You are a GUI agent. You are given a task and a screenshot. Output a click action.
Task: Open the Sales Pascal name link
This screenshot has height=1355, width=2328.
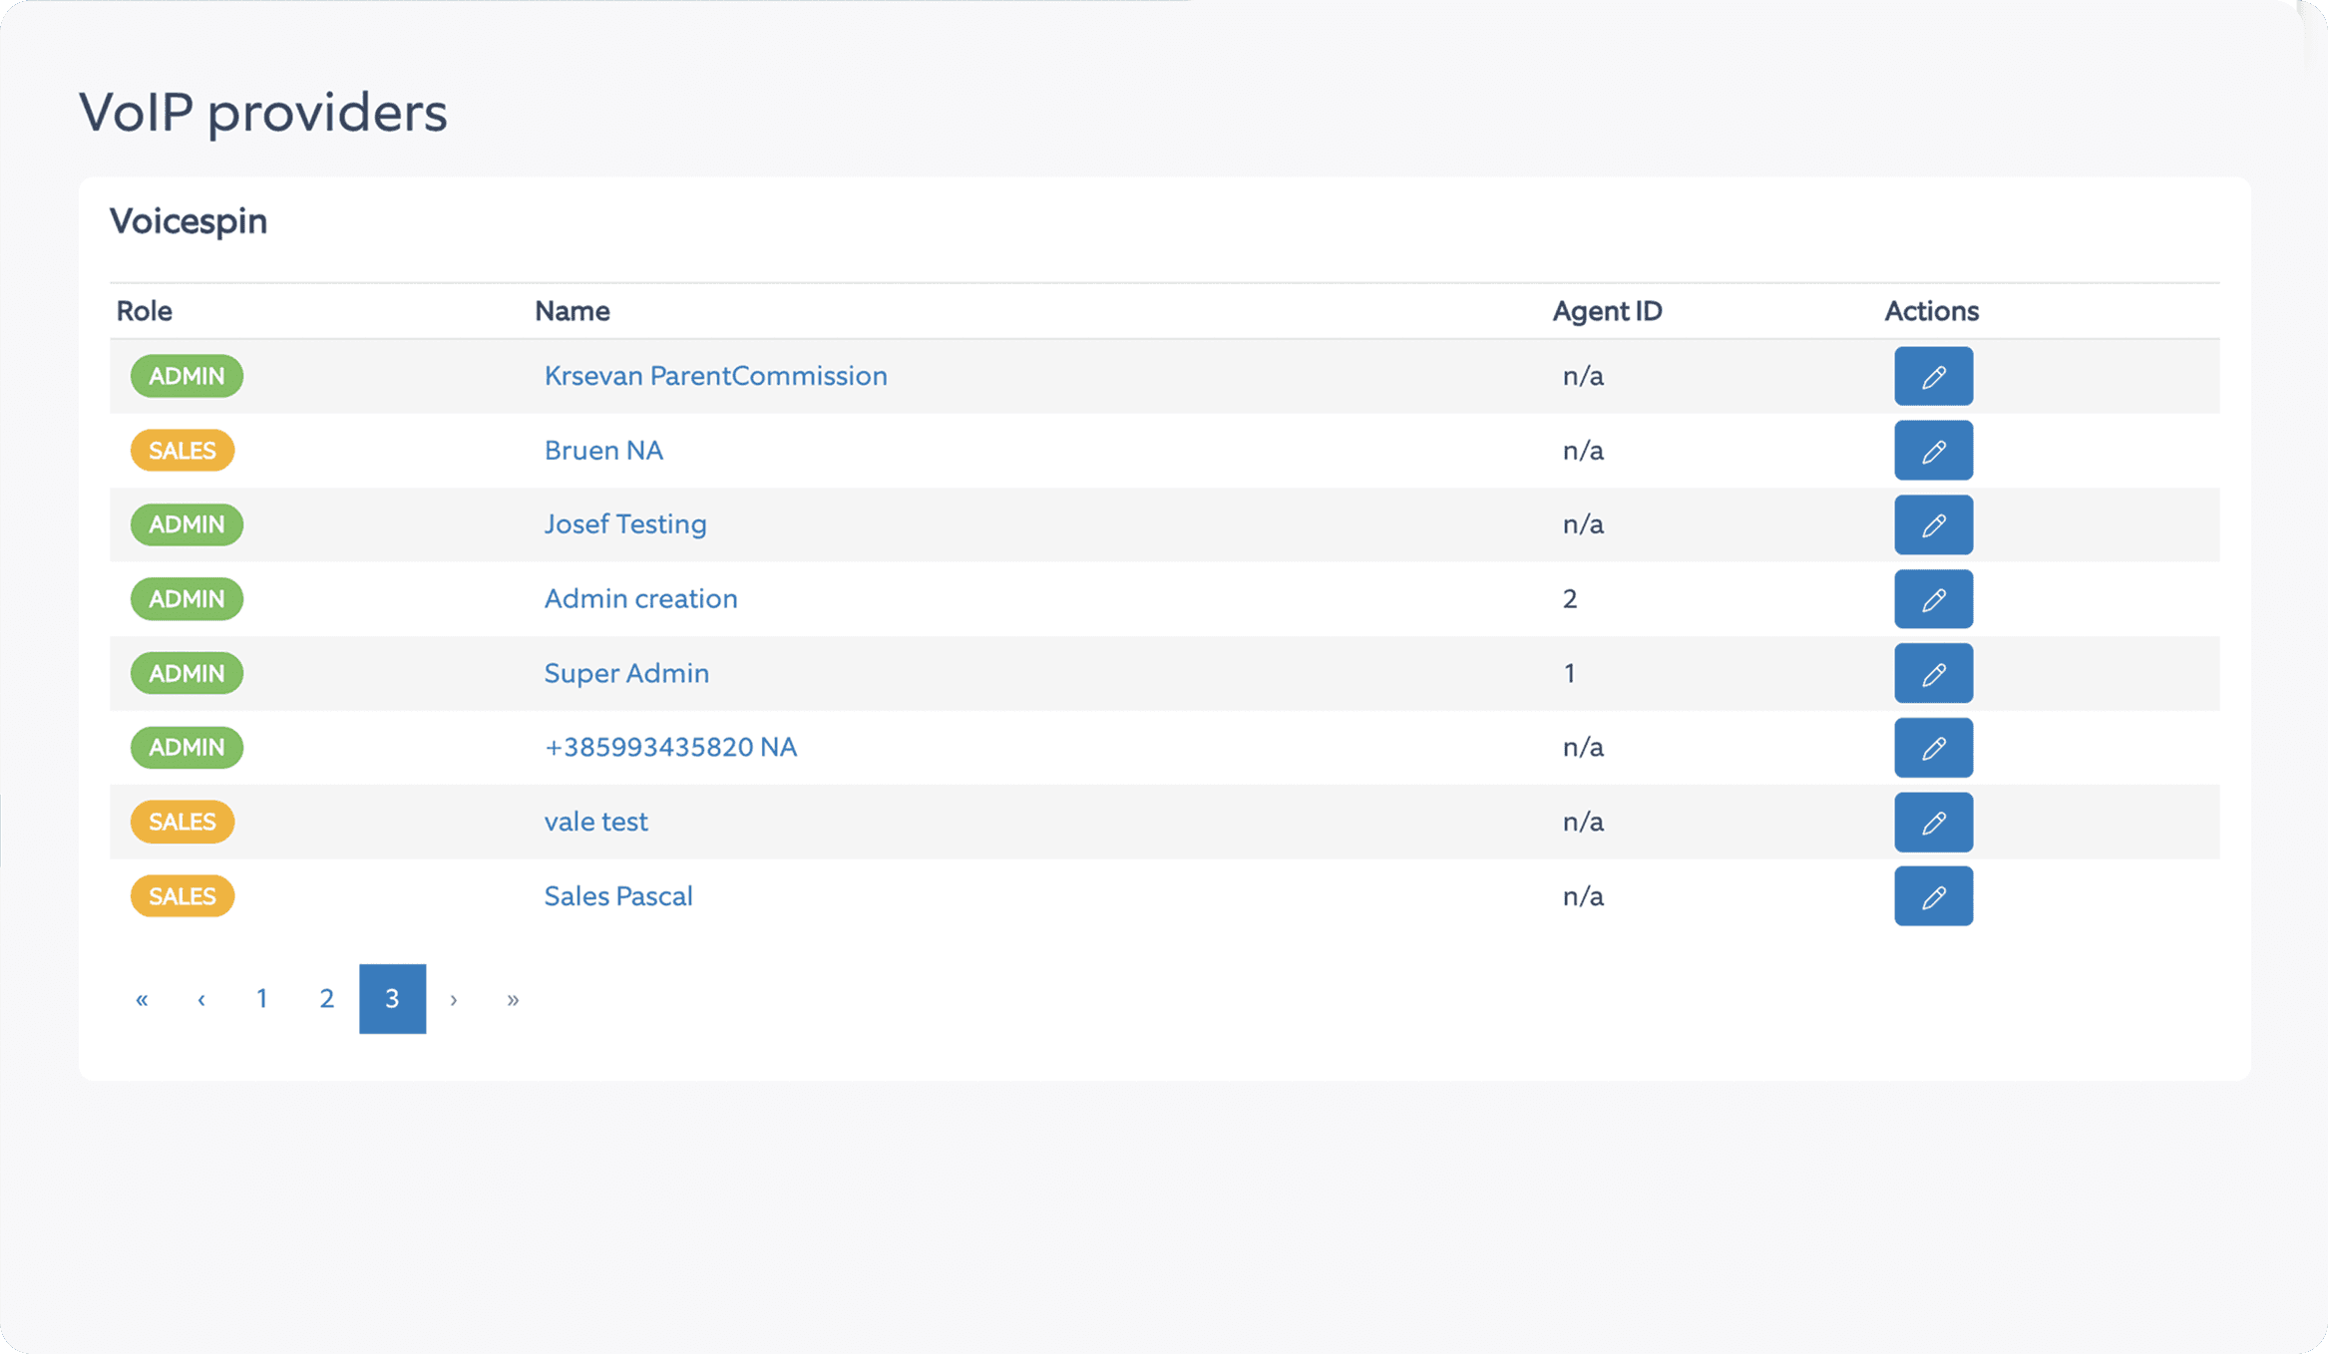(x=617, y=896)
